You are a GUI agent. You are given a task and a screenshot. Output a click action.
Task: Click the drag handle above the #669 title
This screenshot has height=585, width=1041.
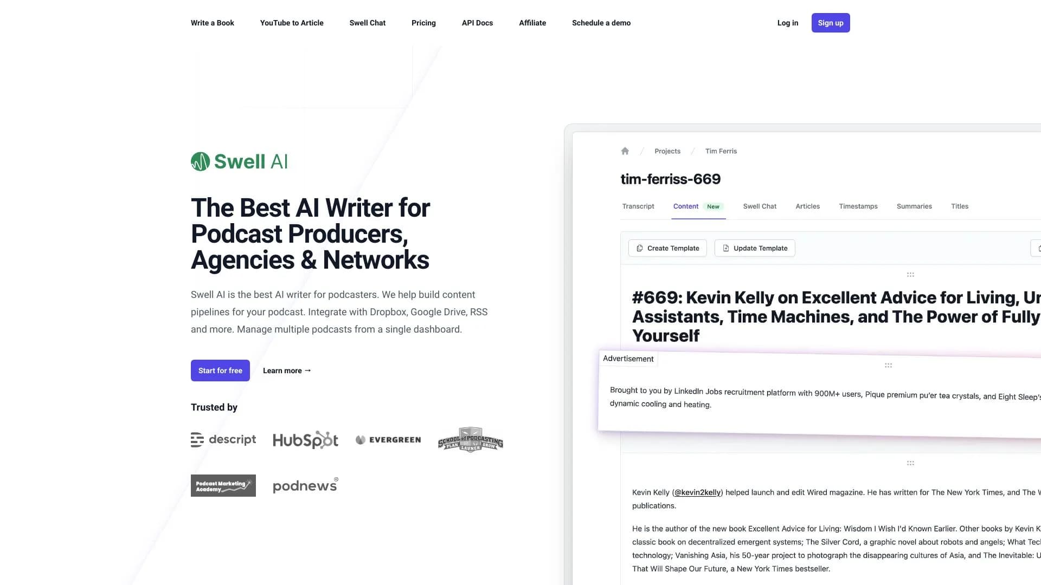pos(910,275)
